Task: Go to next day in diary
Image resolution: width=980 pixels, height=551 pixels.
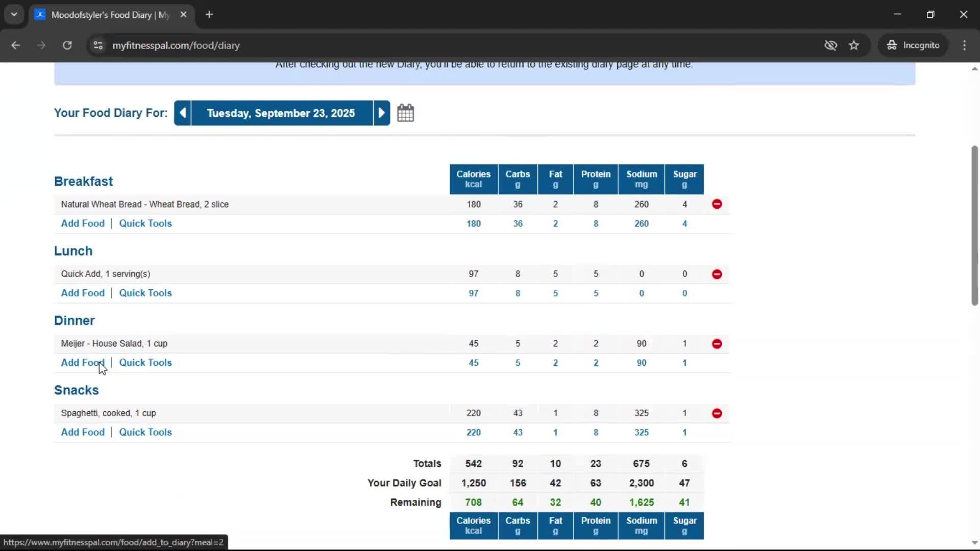Action: point(381,113)
